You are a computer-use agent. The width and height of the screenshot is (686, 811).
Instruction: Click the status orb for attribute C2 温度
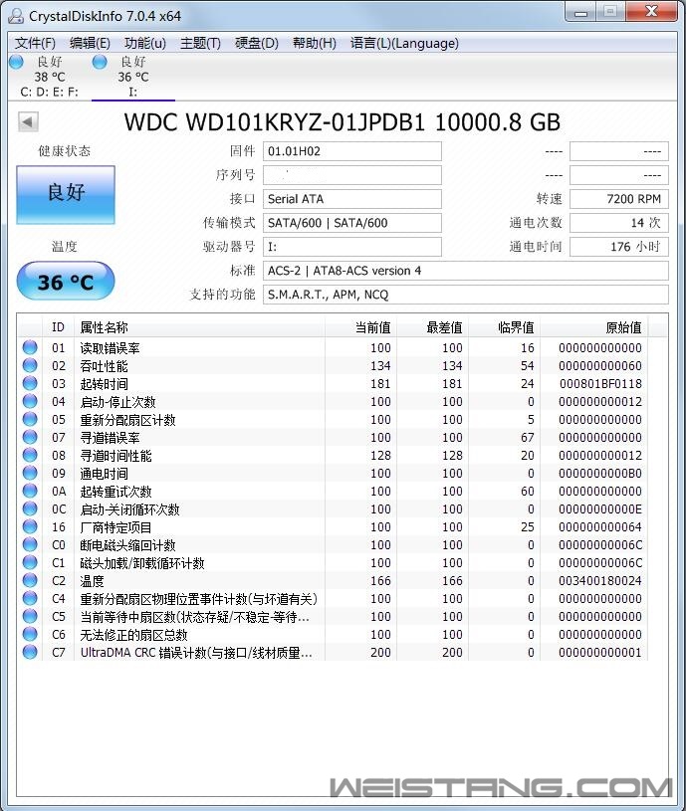pyautogui.click(x=30, y=580)
